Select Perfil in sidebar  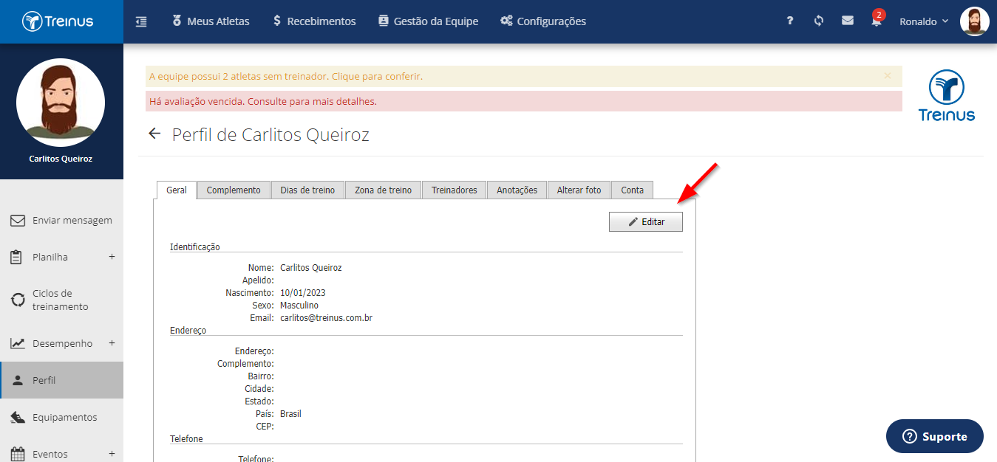[x=61, y=380]
